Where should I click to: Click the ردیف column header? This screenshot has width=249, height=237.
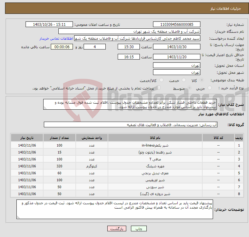239,138
